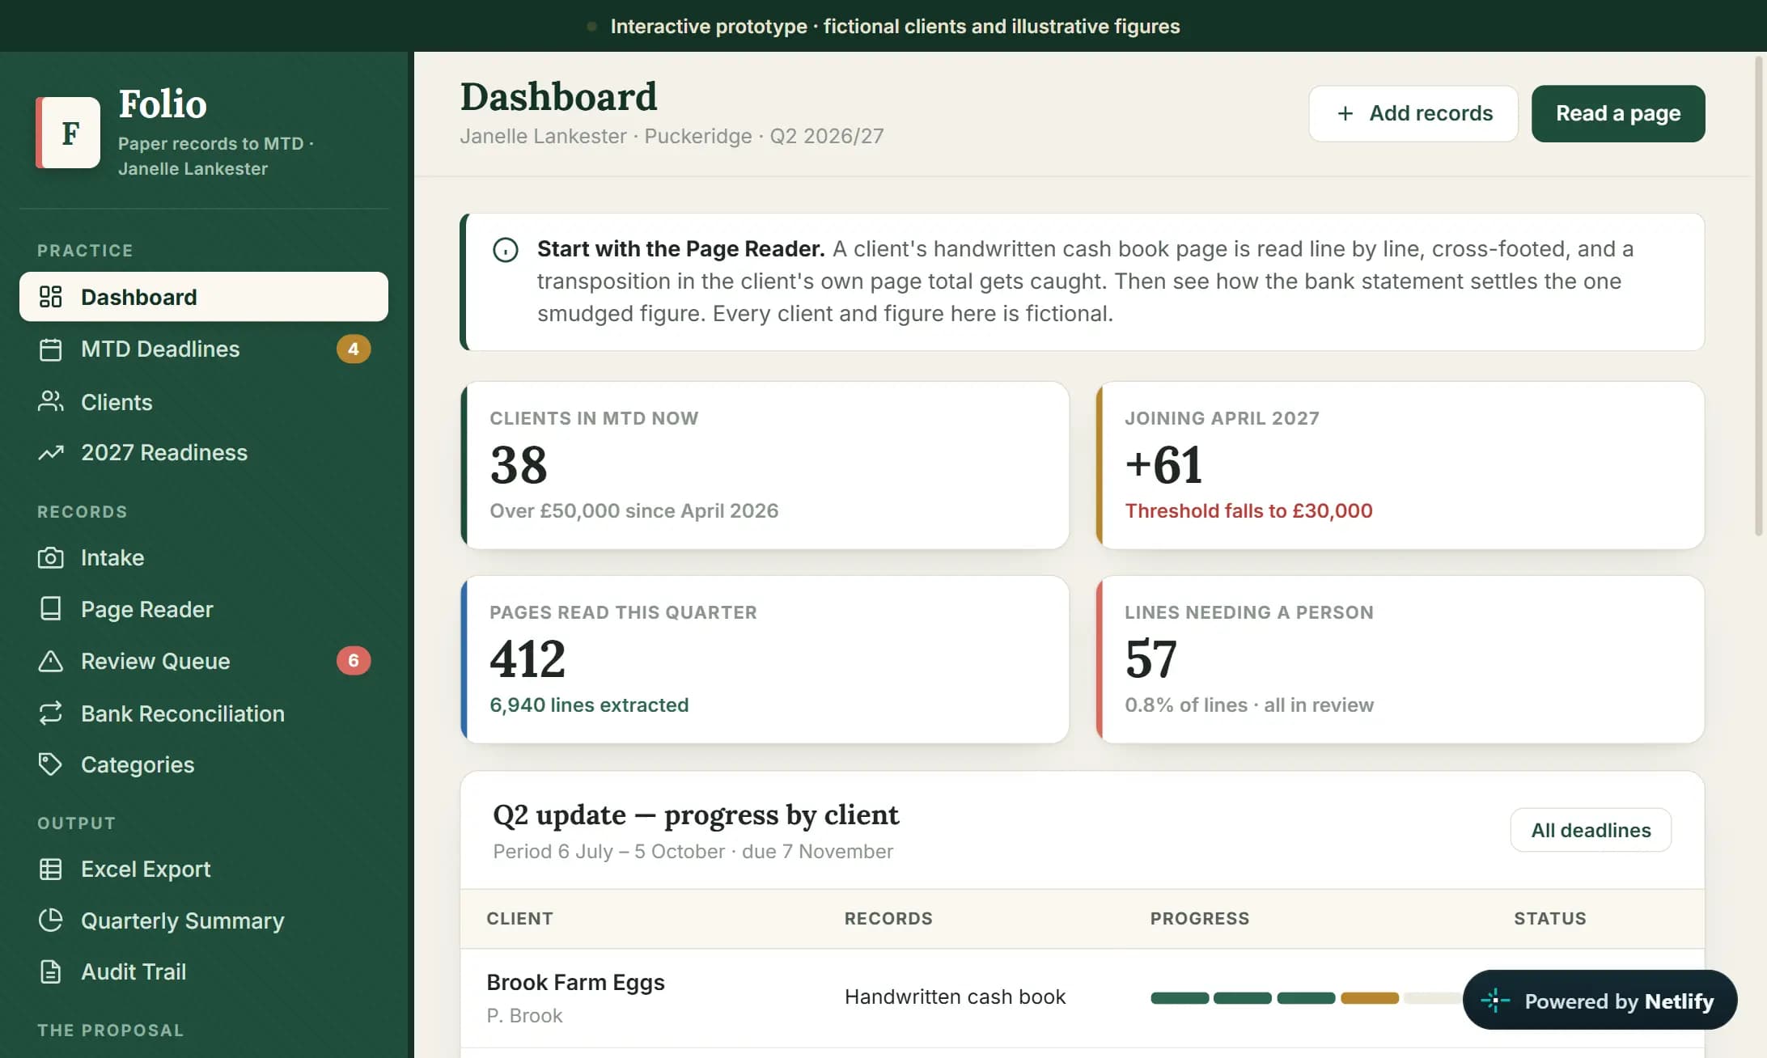
Task: Click the Pages Read This Quarter card
Action: pyautogui.click(x=765, y=659)
